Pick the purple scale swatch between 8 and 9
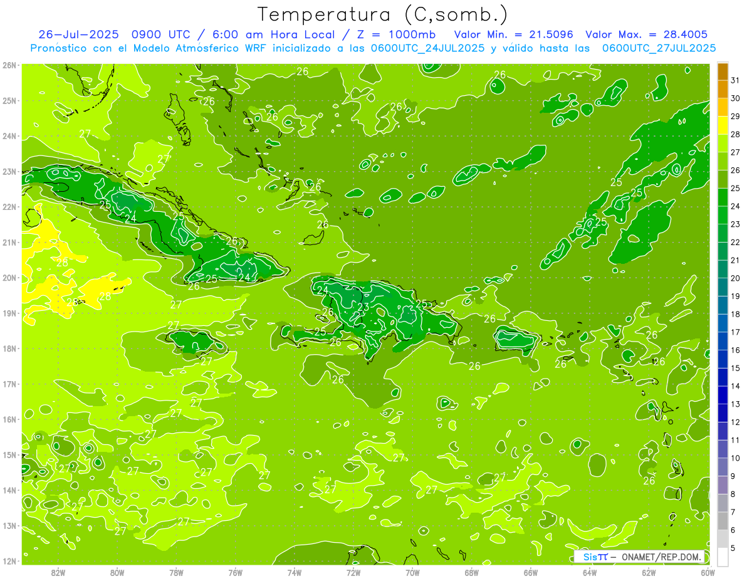This screenshot has height=581, width=752. 723,484
